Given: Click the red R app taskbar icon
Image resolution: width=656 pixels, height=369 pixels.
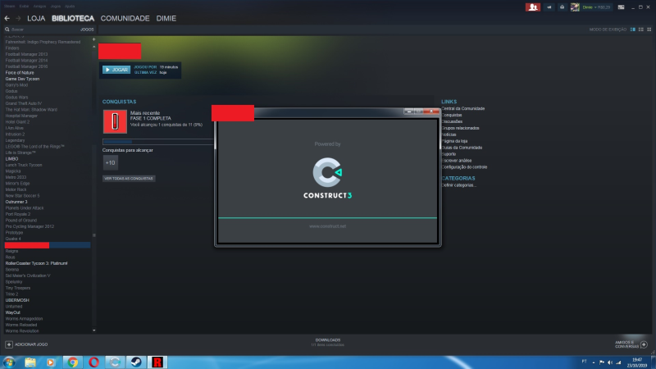Looking at the screenshot, I should 157,362.
